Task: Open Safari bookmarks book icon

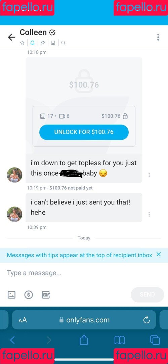Action: tap(120, 340)
